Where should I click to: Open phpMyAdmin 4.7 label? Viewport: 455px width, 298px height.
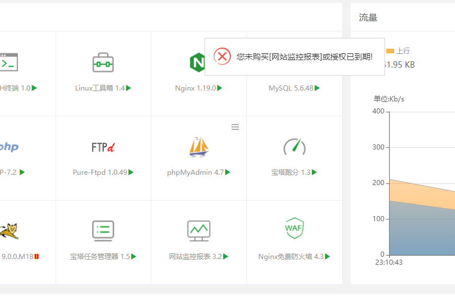(x=195, y=172)
